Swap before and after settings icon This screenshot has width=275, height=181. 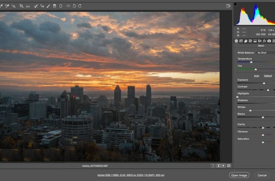click(x=218, y=165)
